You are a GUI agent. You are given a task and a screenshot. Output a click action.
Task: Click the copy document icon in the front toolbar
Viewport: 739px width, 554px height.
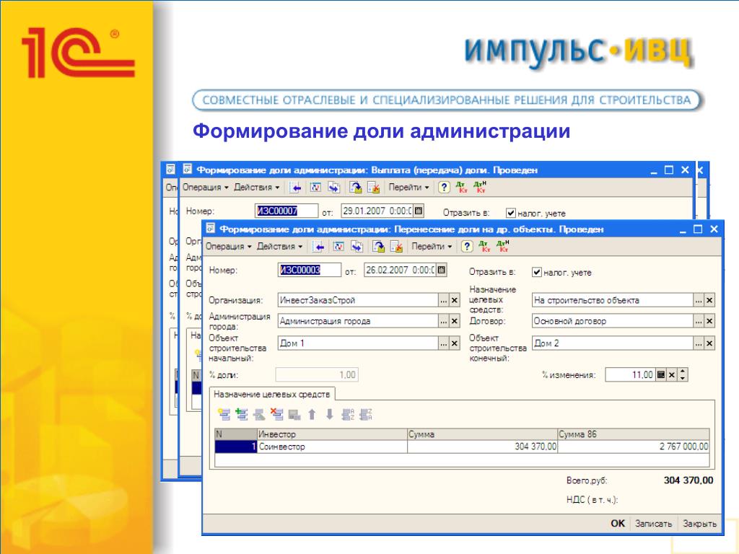357,247
